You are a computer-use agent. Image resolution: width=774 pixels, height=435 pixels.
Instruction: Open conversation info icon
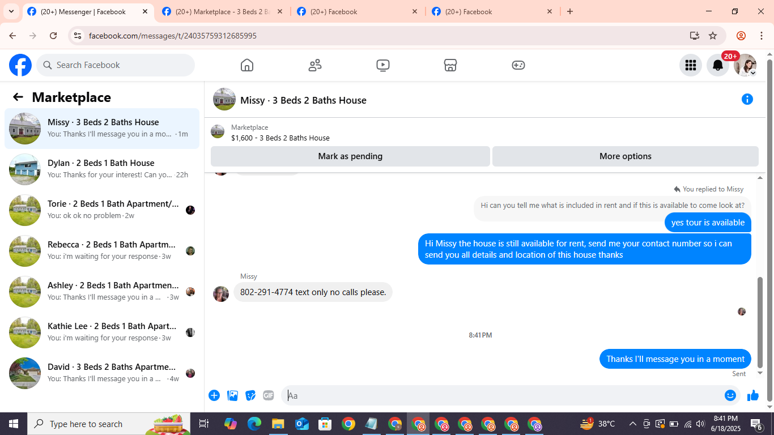(x=747, y=100)
